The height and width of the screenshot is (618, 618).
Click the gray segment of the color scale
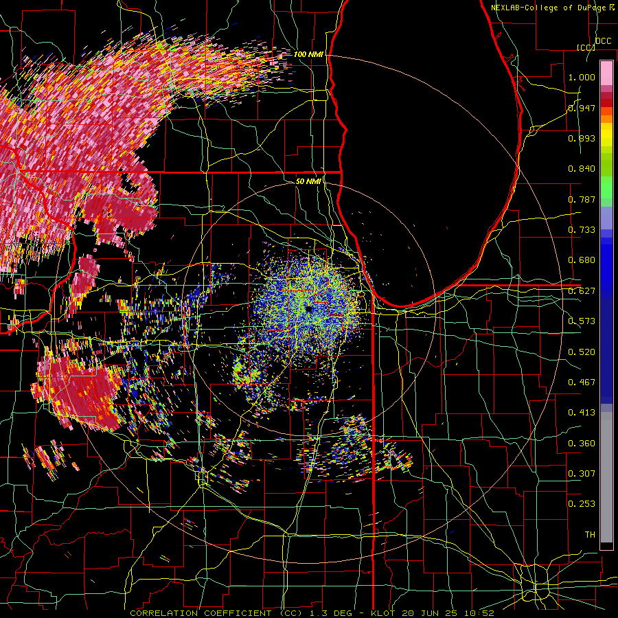coord(606,477)
